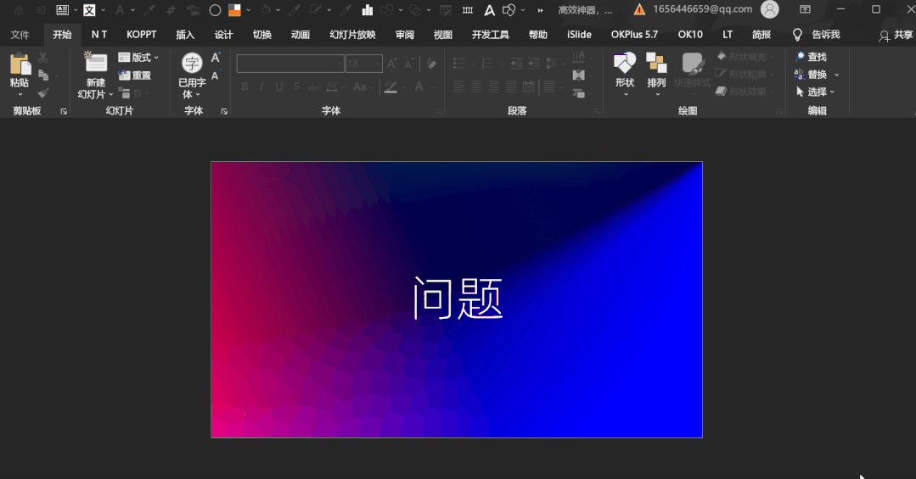
Task: Switch to the 设计 design tab
Action: 224,35
